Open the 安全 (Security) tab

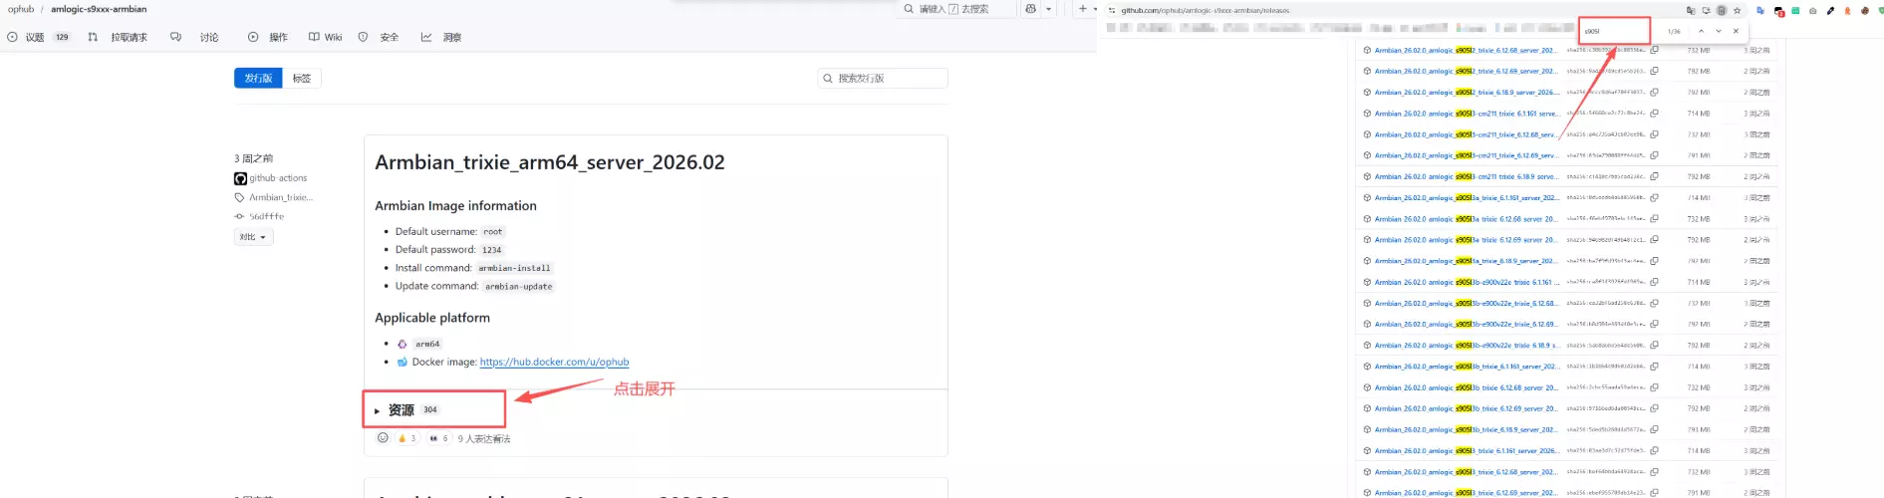coord(379,37)
